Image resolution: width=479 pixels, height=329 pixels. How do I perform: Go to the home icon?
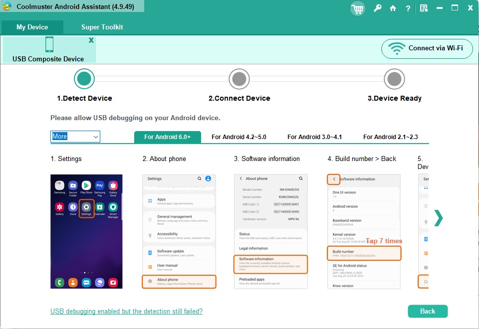393,8
